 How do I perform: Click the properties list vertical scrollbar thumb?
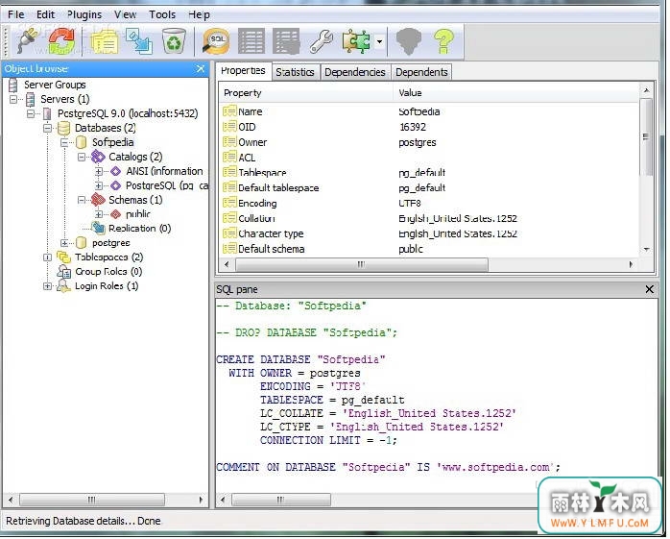pyautogui.click(x=646, y=136)
